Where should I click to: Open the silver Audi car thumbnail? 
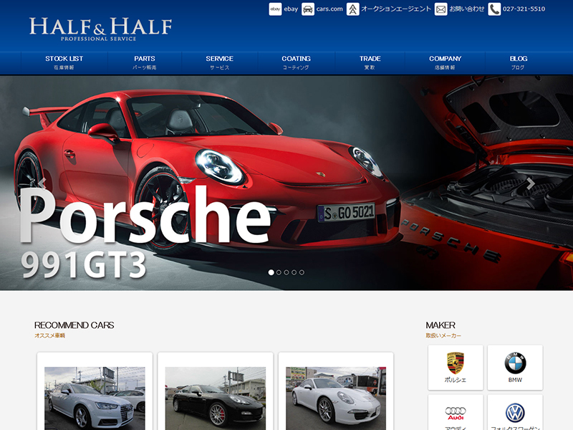tap(95, 398)
